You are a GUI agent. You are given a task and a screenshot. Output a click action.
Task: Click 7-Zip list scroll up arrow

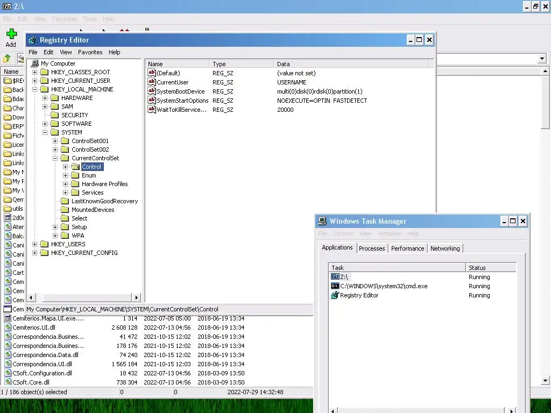[545, 72]
